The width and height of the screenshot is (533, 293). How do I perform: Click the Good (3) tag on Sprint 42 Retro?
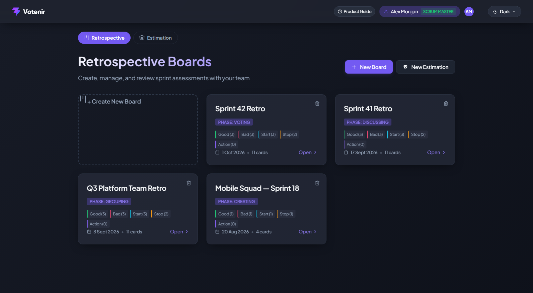[226, 135]
